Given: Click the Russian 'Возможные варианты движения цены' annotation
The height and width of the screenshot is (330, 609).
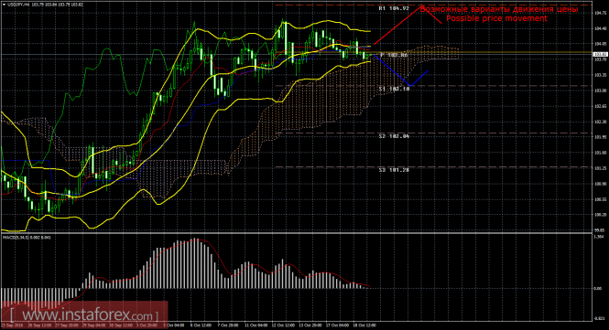Looking at the screenshot, I should point(499,9).
